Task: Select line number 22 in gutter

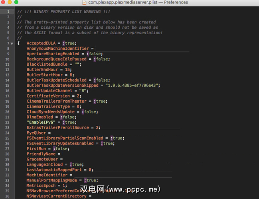Action: 7,123
